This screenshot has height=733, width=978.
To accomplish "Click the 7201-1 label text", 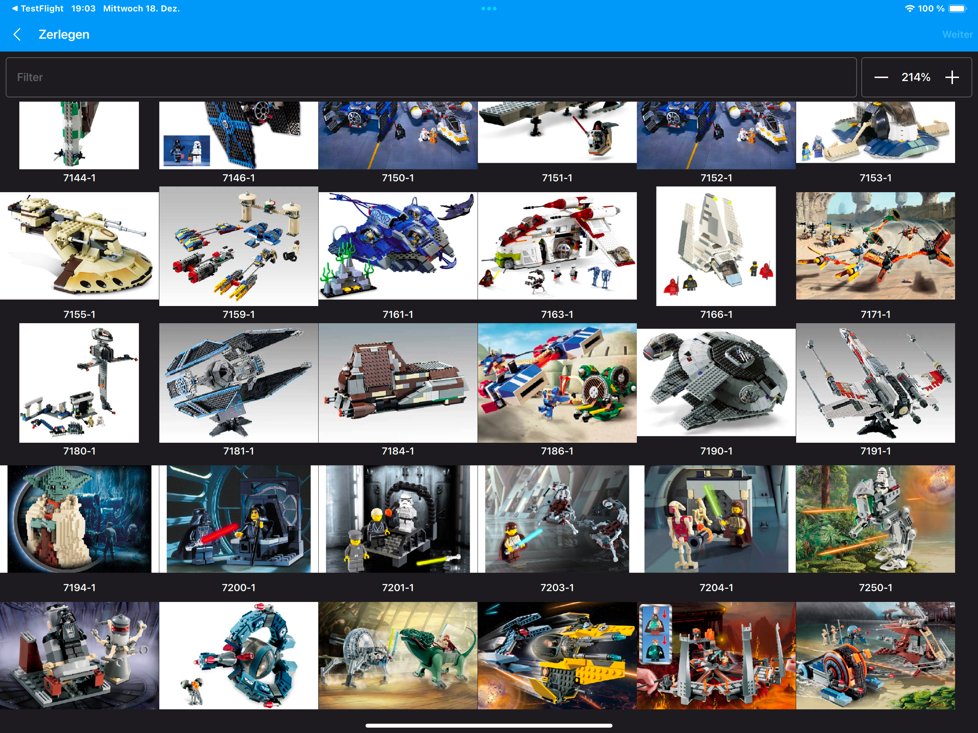I will tap(398, 588).
